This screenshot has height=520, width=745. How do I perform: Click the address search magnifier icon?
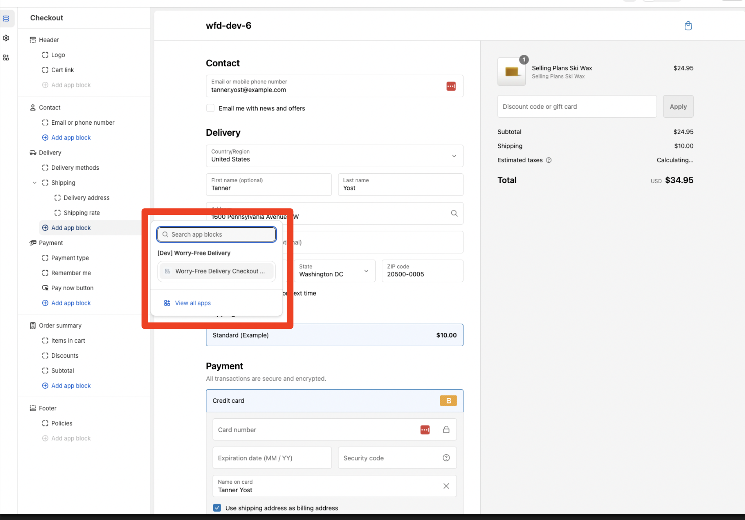click(x=454, y=213)
